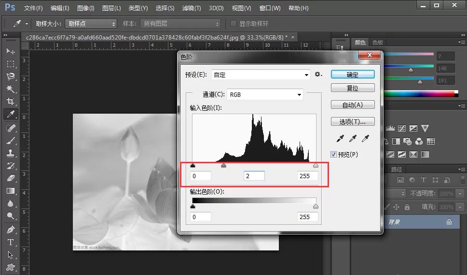Open the 预设 preset dropdown
Viewport: 467px width, 275px height.
point(261,75)
